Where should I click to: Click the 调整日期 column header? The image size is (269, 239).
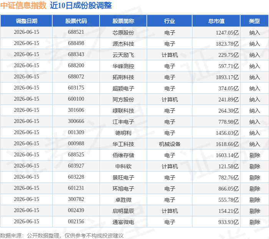click(x=27, y=21)
